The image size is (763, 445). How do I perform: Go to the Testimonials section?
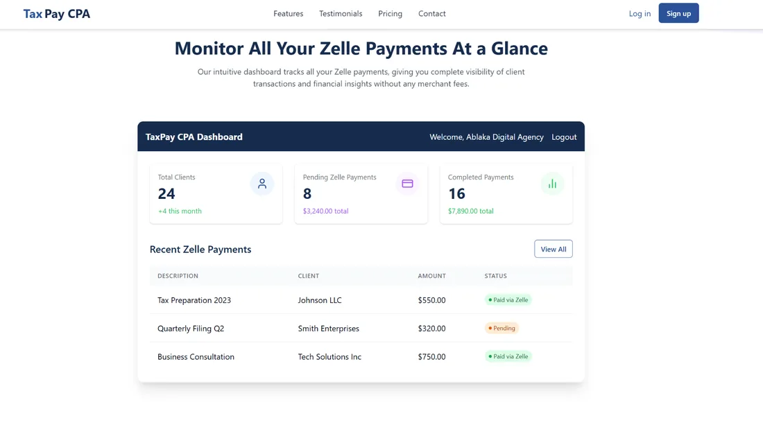point(341,14)
